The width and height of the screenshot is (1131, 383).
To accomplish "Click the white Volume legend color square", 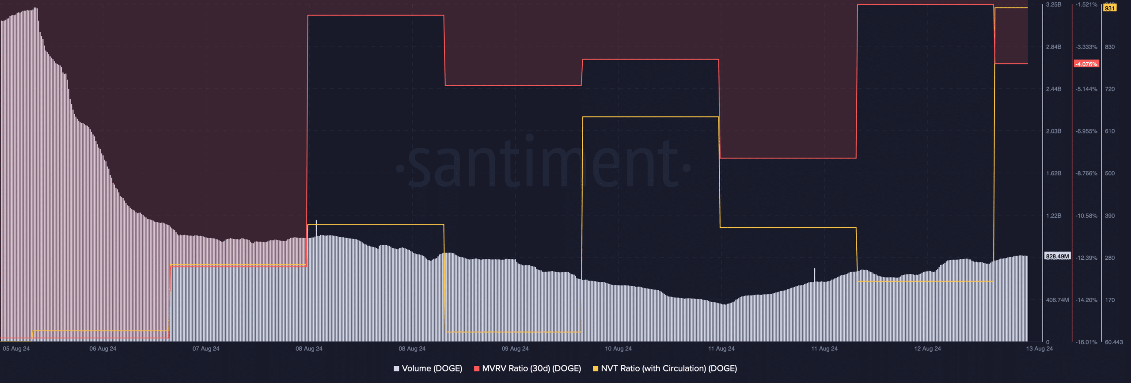I will coord(396,368).
